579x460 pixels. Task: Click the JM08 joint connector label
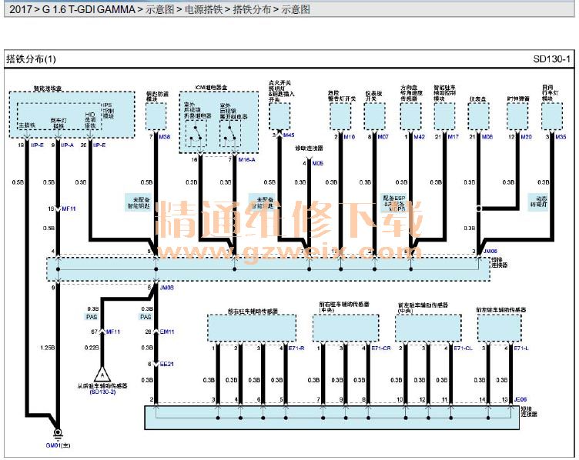[166, 288]
